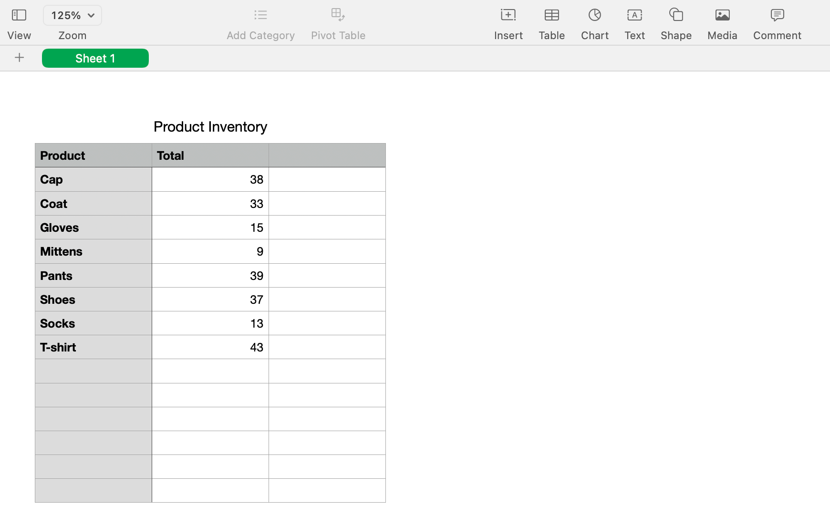The width and height of the screenshot is (830, 516).
Task: Select the Sheet 1 tab
Action: 95,58
